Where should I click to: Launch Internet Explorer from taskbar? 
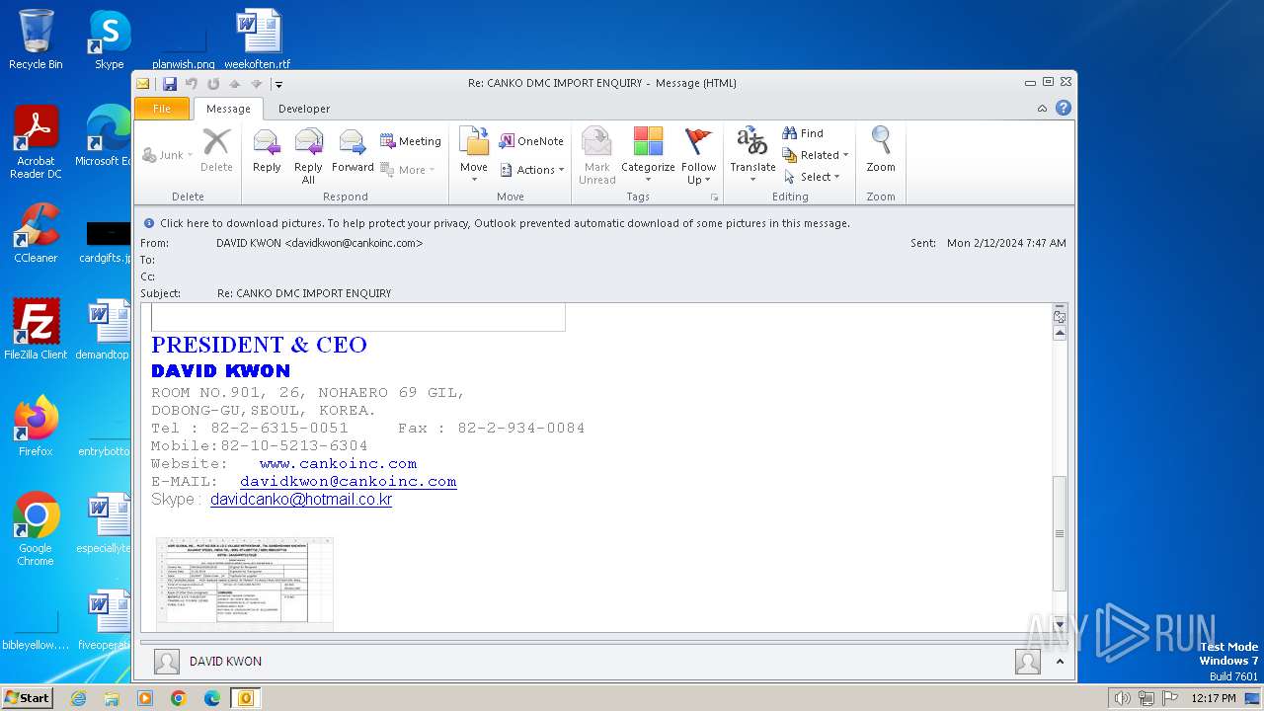point(78,698)
